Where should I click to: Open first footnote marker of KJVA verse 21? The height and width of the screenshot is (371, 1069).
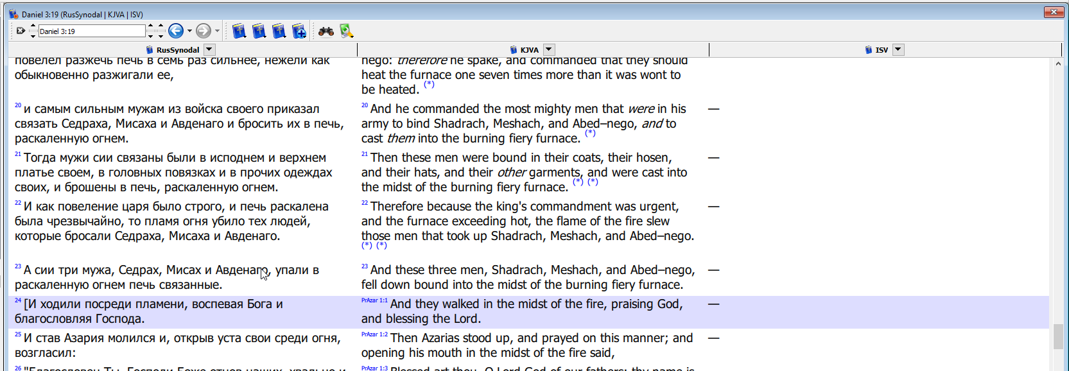click(x=578, y=182)
